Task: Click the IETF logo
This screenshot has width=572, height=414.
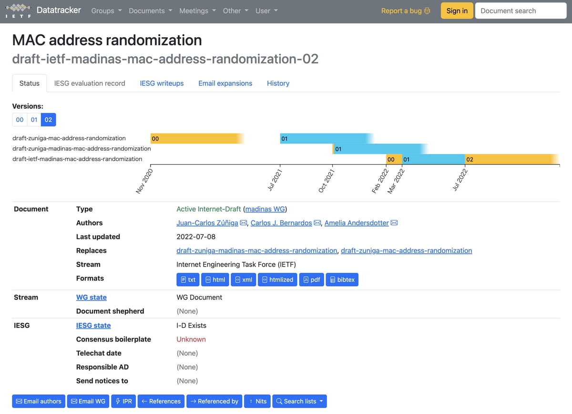Action: coord(18,10)
